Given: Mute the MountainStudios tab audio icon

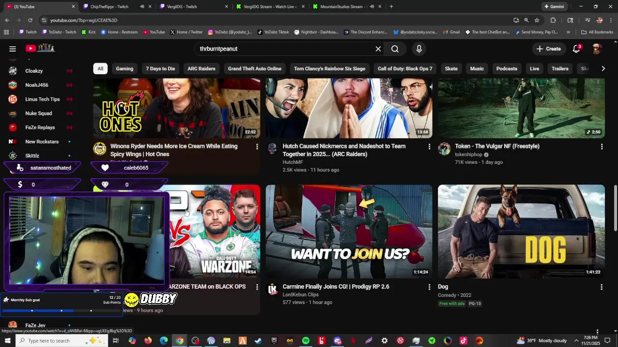Looking at the screenshot, I should (x=372, y=7).
